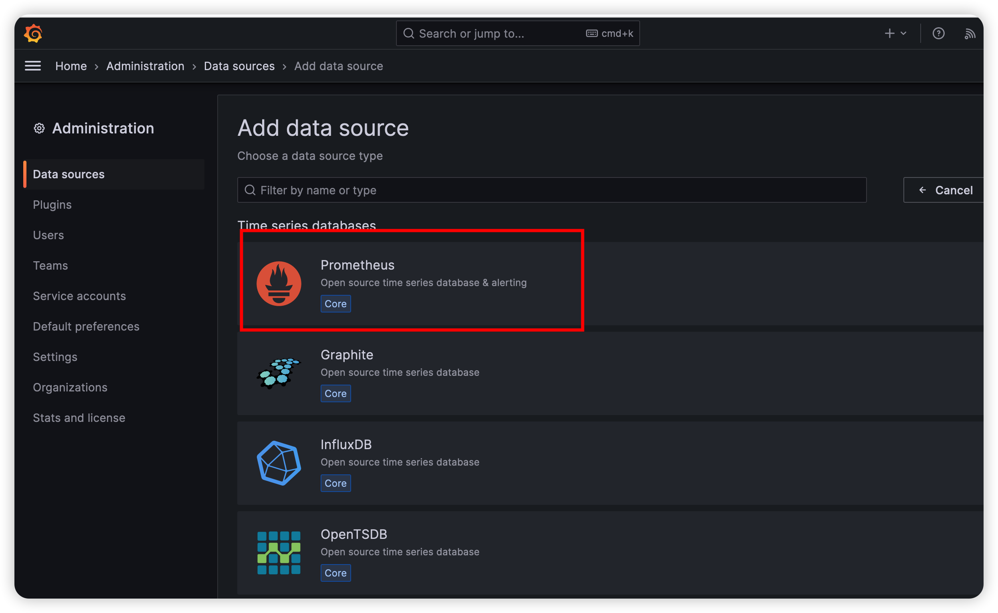The height and width of the screenshot is (613, 998).
Task: Select the InfluxDB data source title
Action: tap(346, 444)
